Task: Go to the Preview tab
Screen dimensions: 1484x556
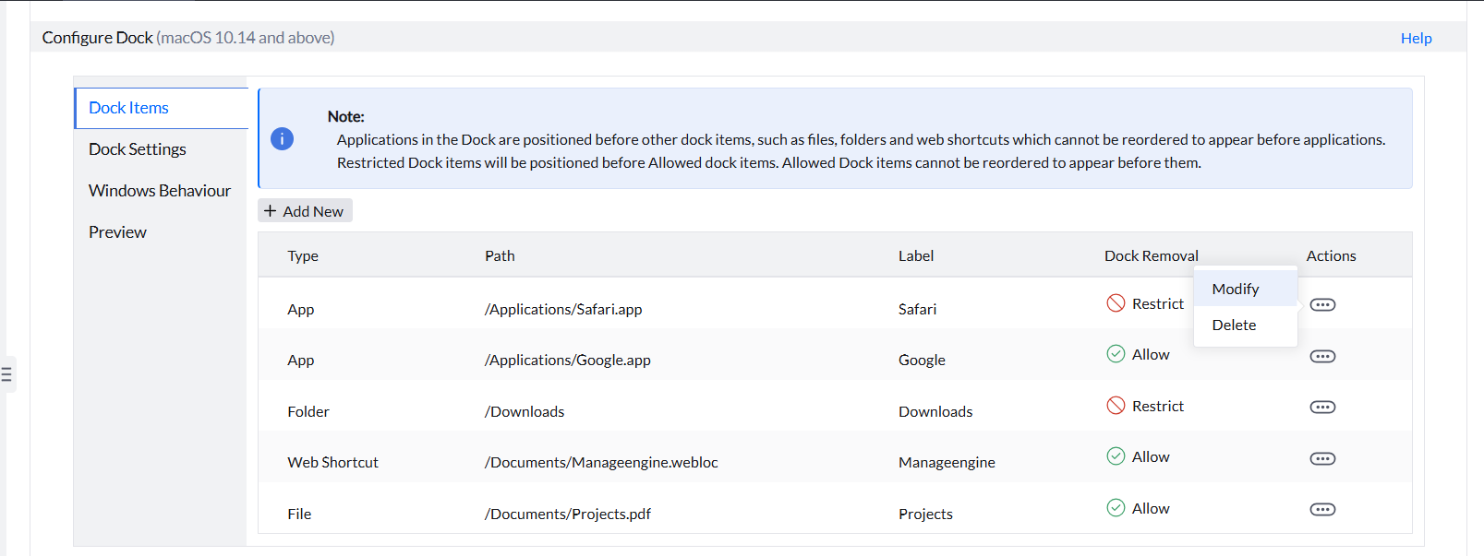Action: [117, 232]
